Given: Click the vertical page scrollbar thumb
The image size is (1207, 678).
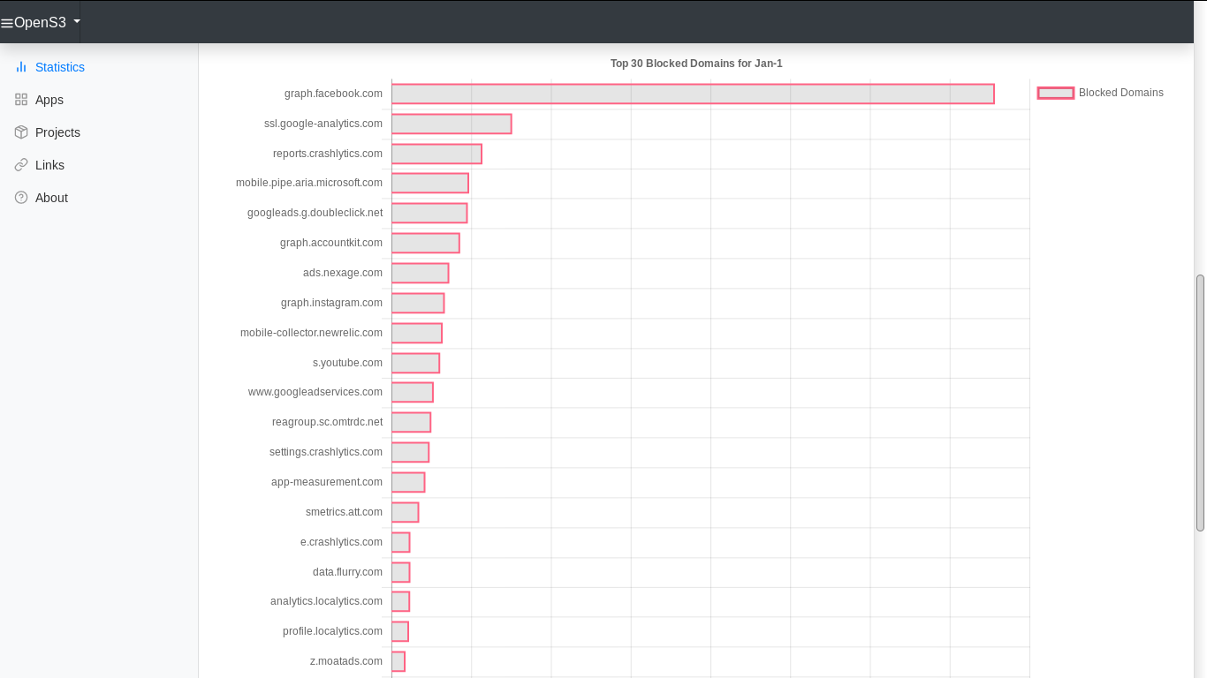Looking at the screenshot, I should pyautogui.click(x=1200, y=403).
